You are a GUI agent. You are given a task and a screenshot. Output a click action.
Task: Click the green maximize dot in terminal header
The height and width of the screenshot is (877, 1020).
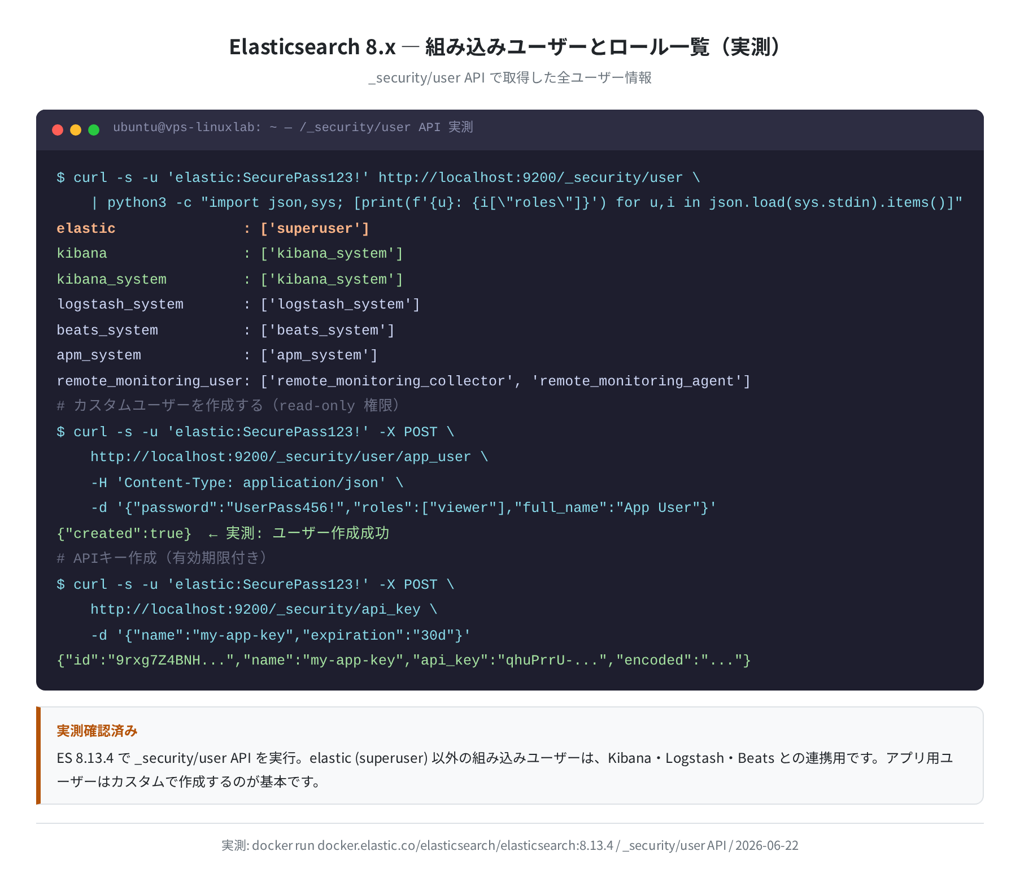point(94,130)
